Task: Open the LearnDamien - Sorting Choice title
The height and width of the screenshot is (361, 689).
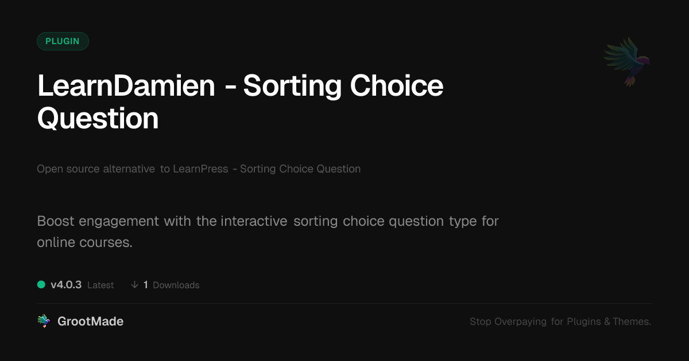Action: click(x=240, y=86)
